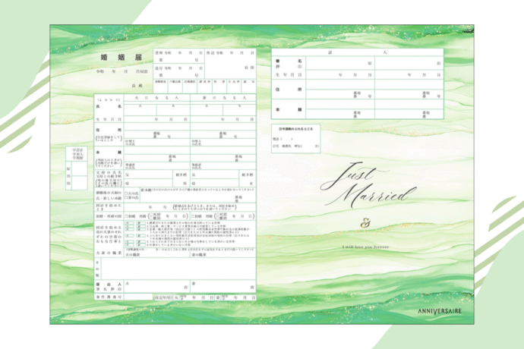Check the 妻の氏 checkbox
Image resolution: width=524 pixels, height=349 pixels.
click(126, 198)
